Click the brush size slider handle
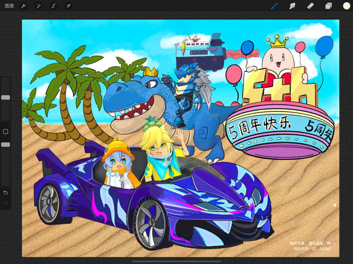 pos(6,97)
